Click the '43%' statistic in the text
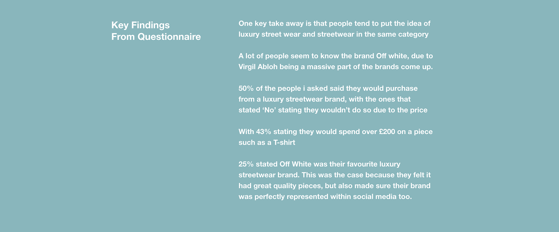 (x=263, y=132)
